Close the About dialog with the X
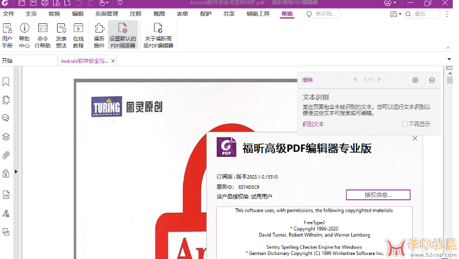Image resolution: width=459 pixels, height=259 pixels. (415, 138)
